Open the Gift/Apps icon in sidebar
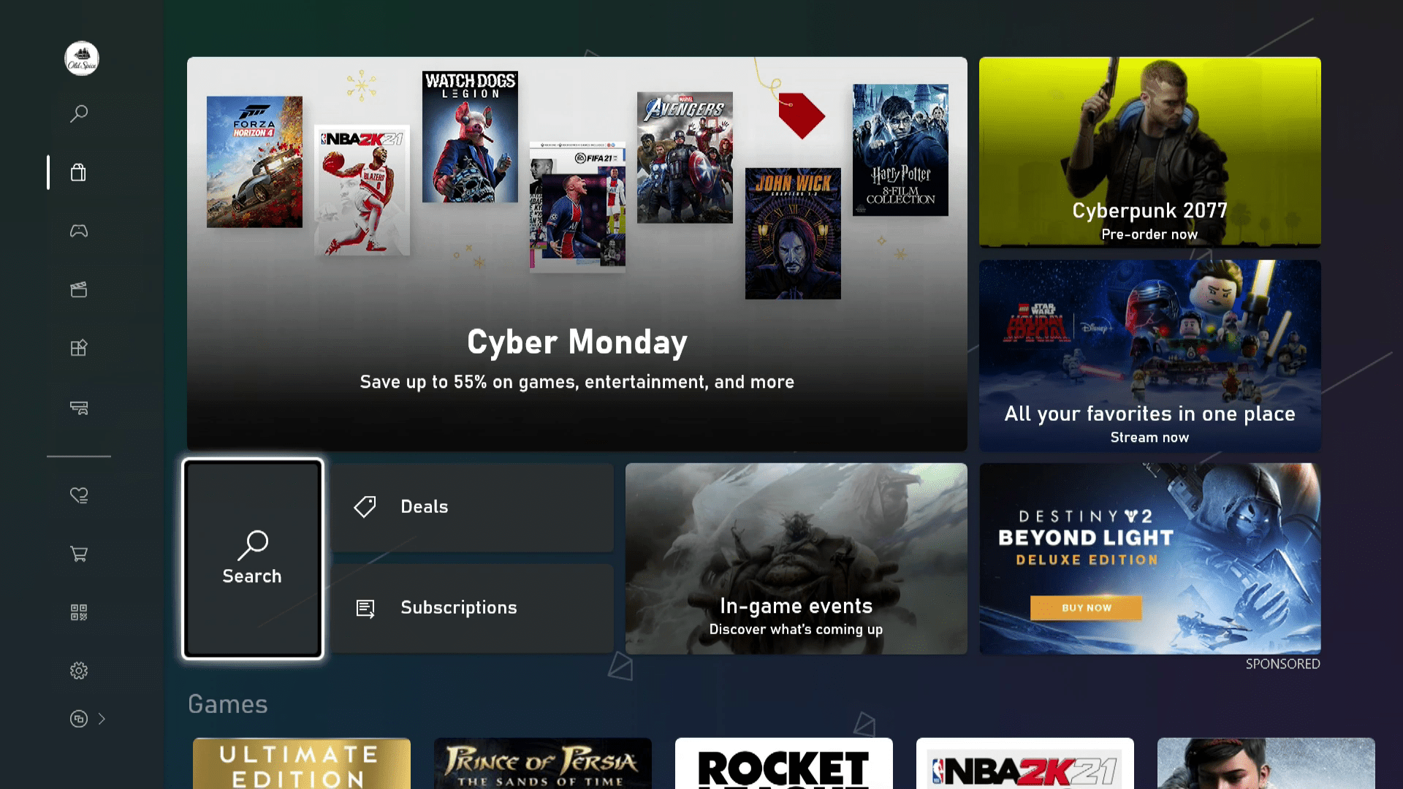Viewport: 1403px width, 789px height. click(x=79, y=348)
